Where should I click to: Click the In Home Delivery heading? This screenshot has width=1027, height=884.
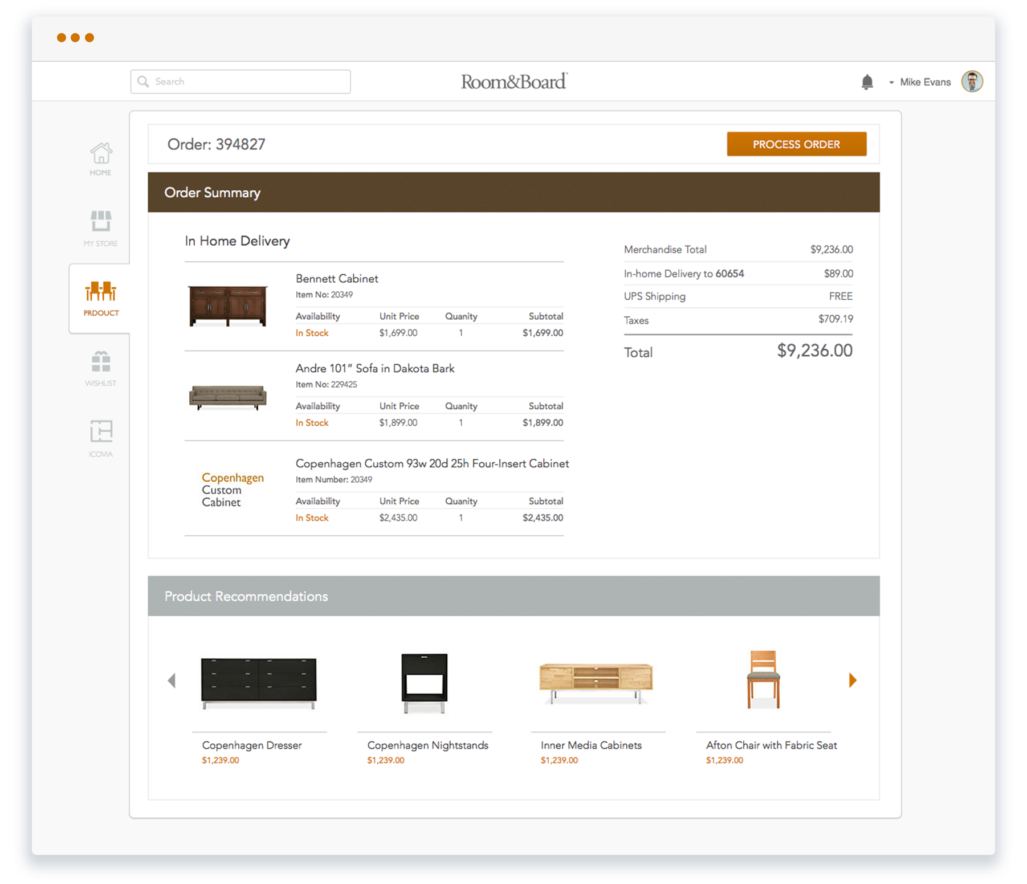tap(237, 241)
